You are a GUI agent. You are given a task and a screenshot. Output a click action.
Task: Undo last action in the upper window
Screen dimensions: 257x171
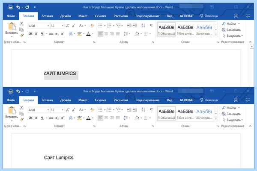tap(18, 7)
